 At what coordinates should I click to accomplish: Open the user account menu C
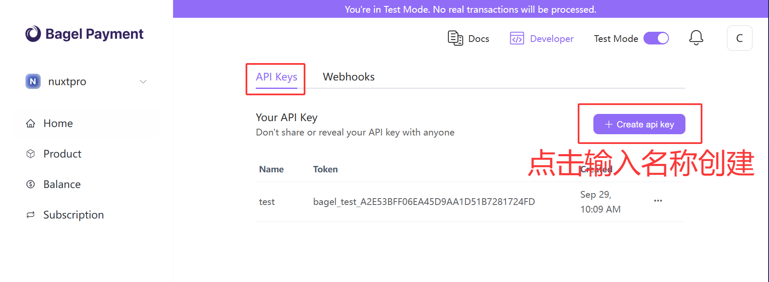click(x=739, y=38)
